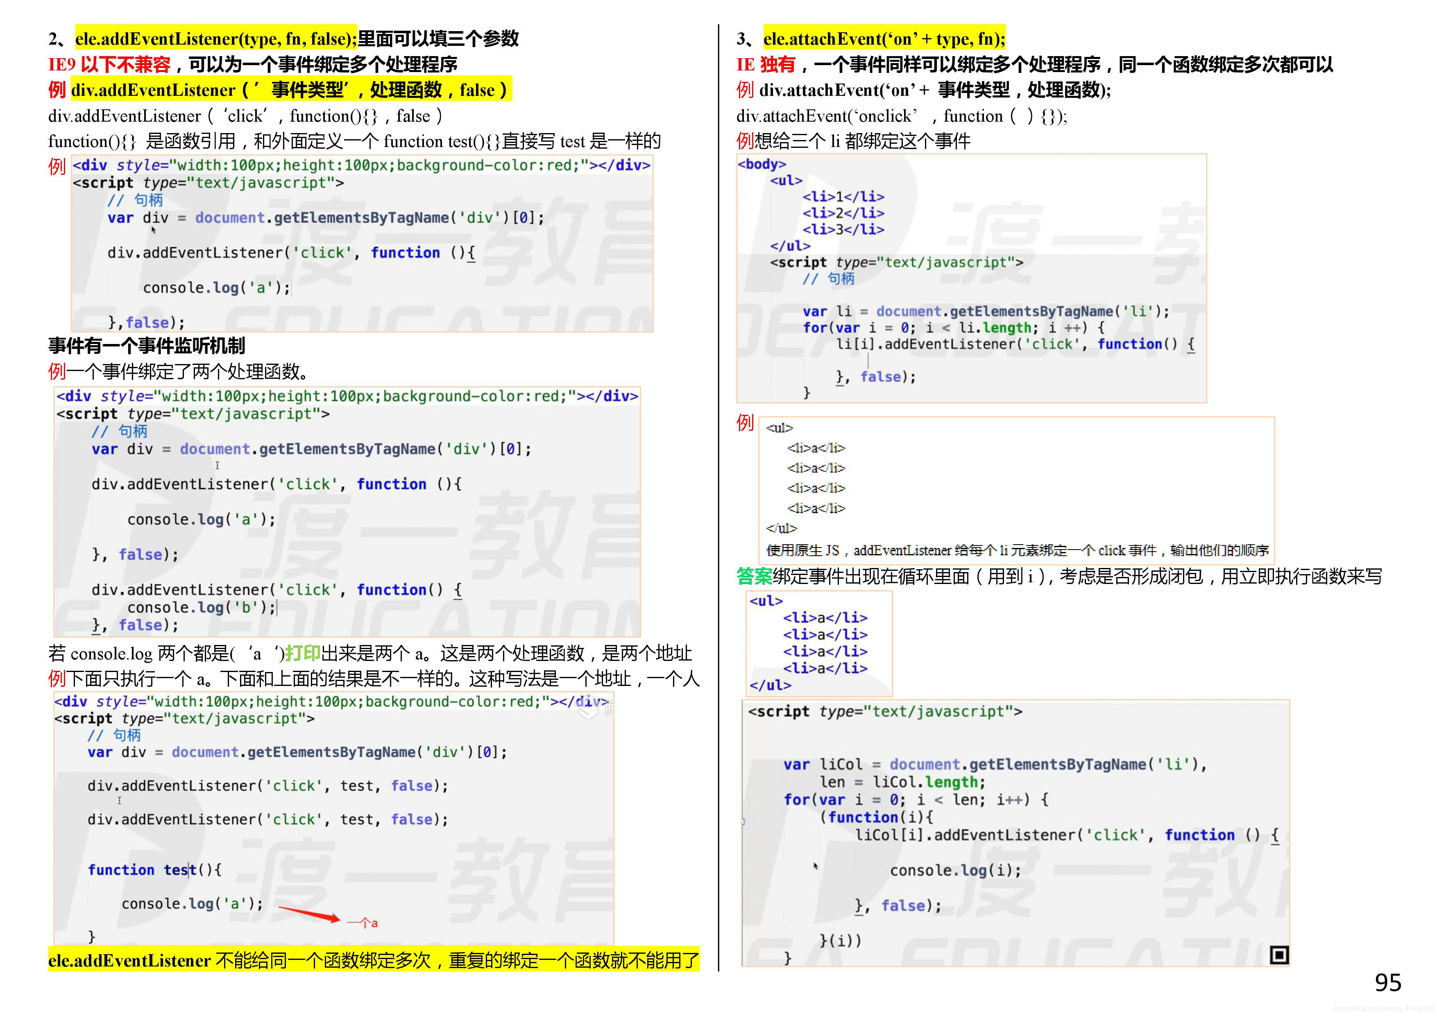Click heading "3、ele.attachEvent('on' + type, fn);"
Screen dimensions: 1437x1016
pyautogui.click(x=870, y=39)
